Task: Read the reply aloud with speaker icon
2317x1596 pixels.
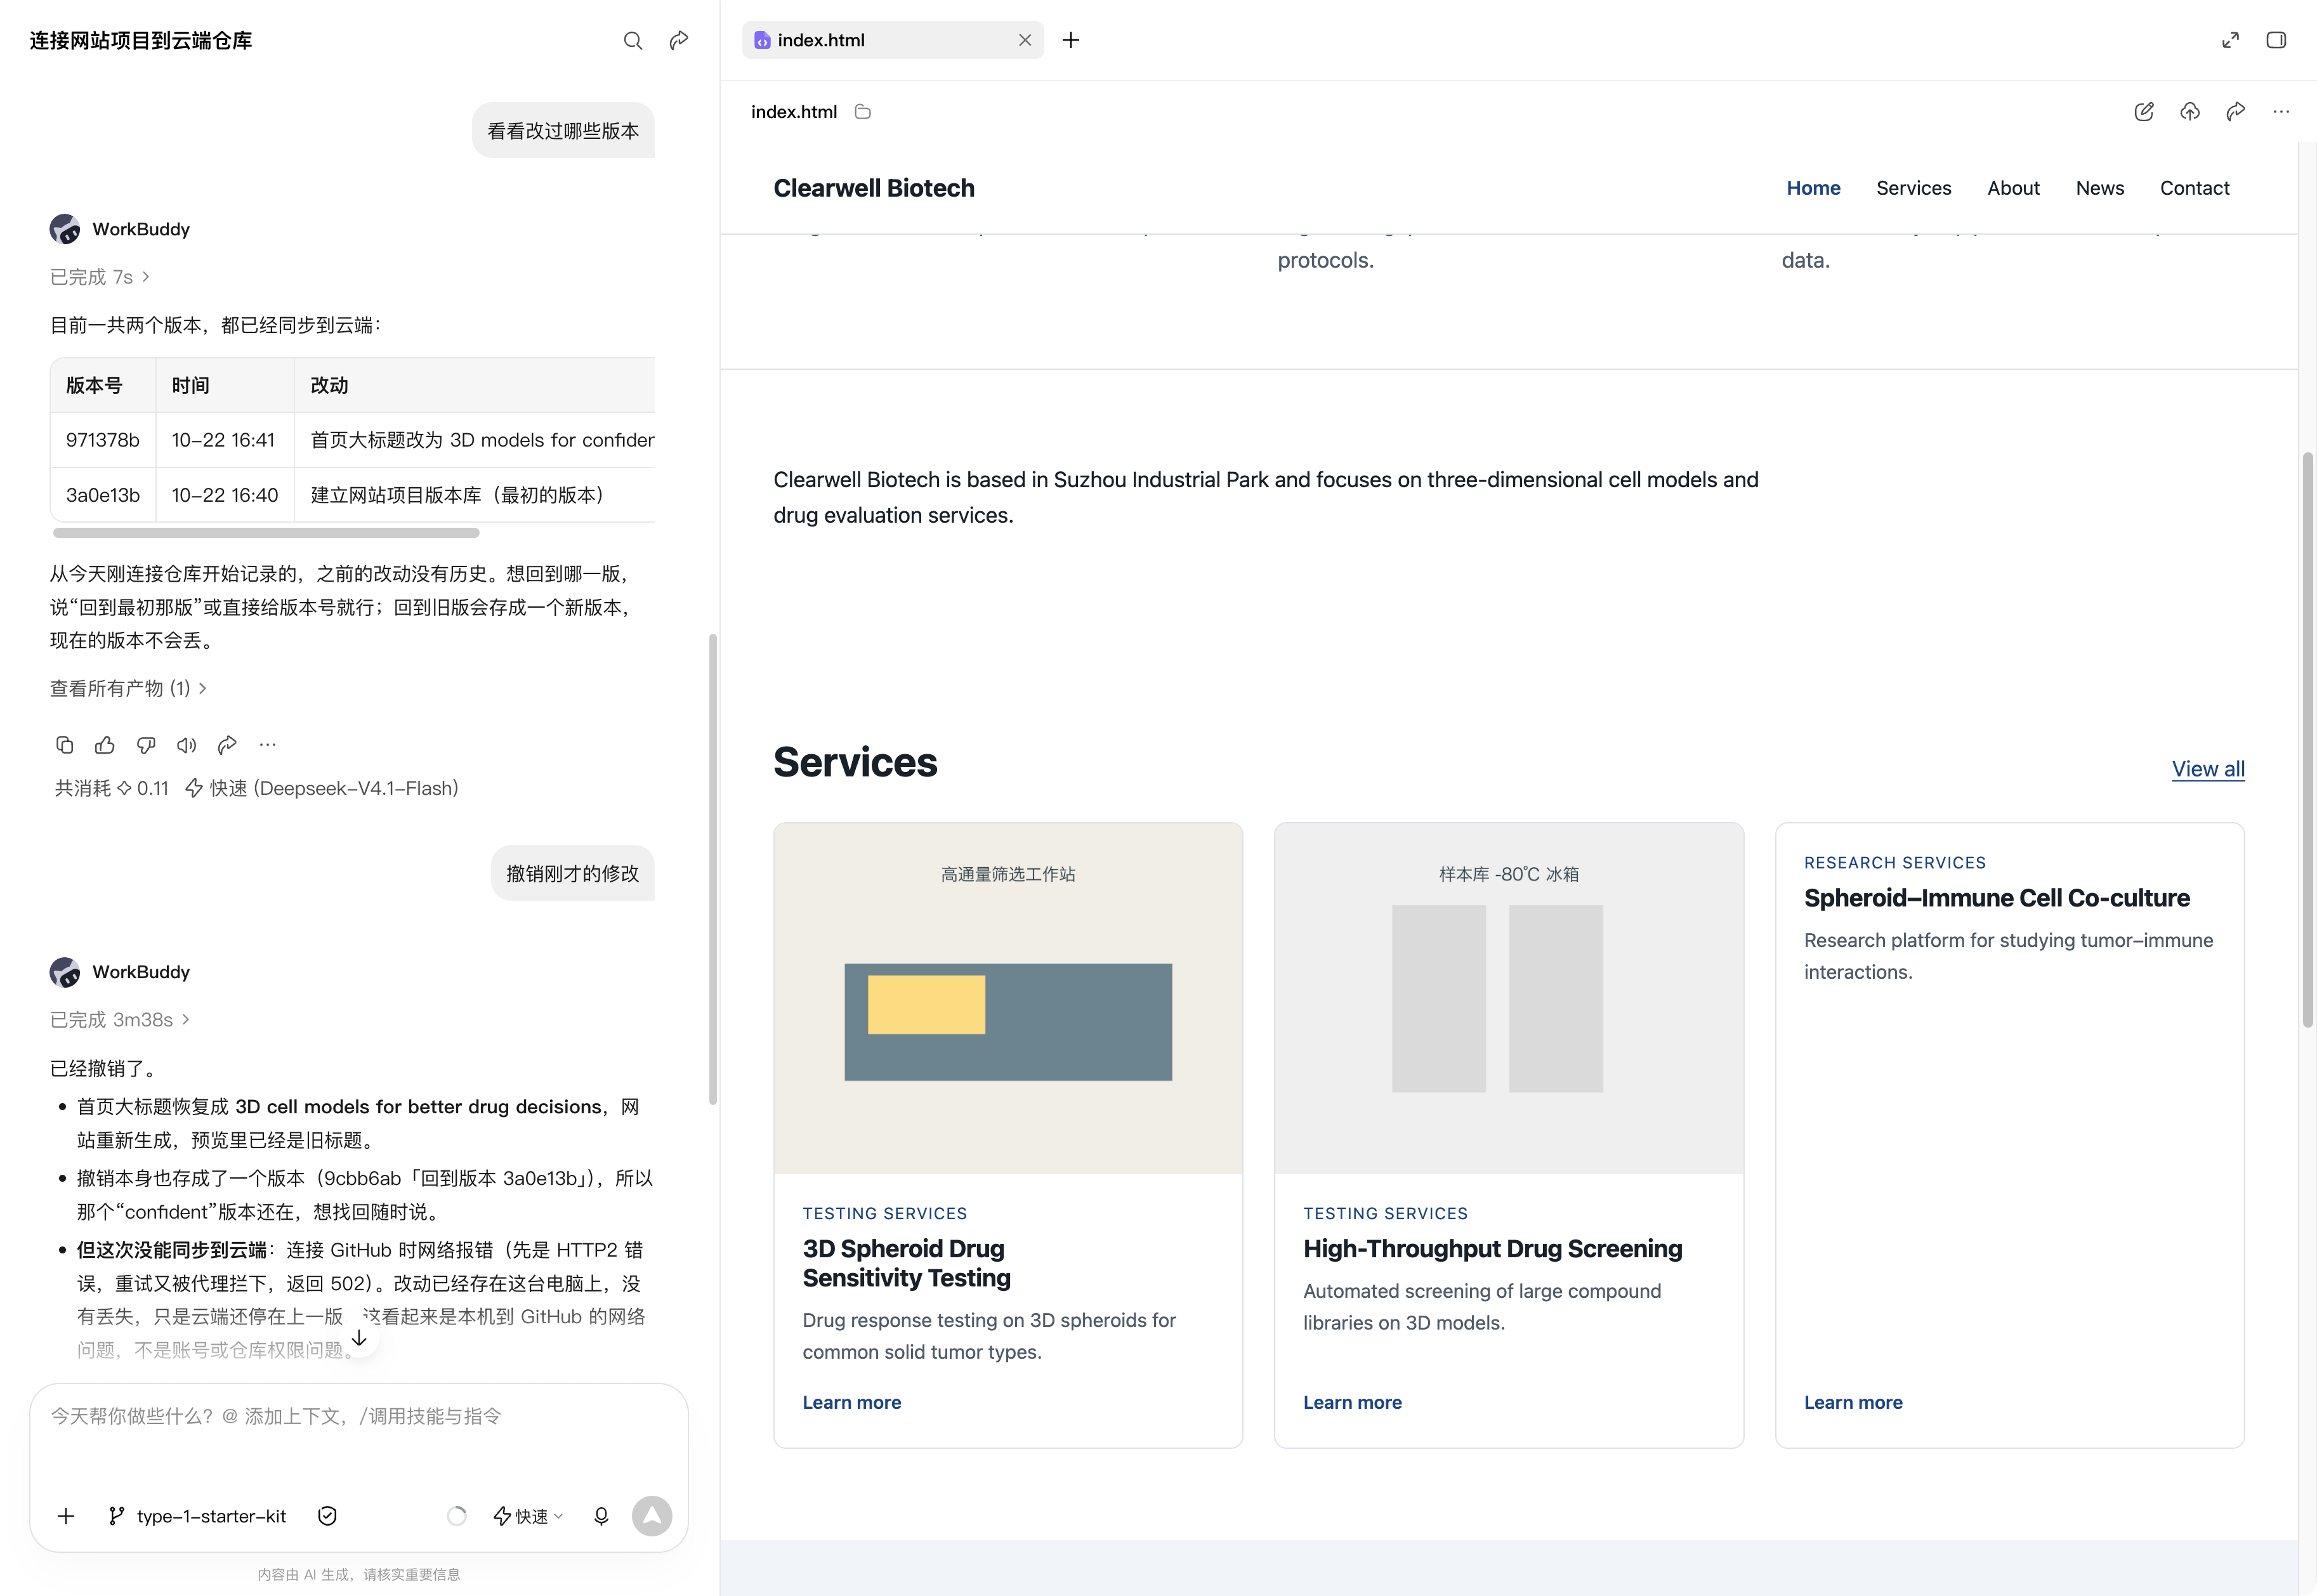Action: 186,744
